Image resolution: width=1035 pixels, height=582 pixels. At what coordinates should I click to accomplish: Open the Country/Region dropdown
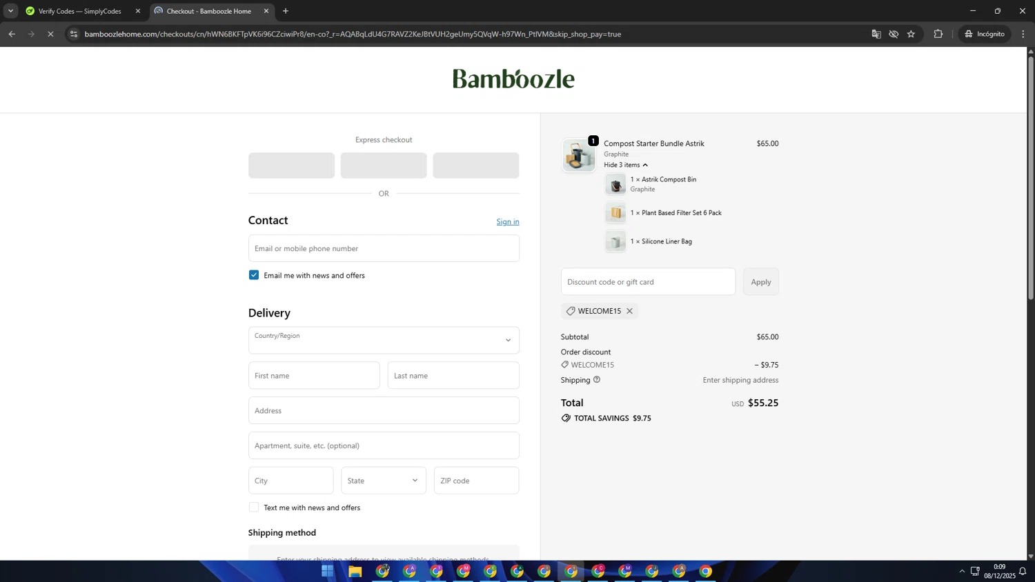click(x=384, y=340)
